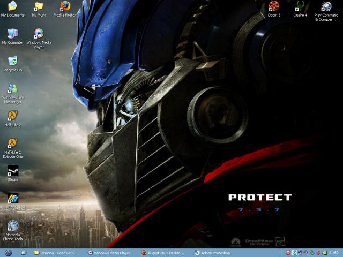
Task: Click the quick launch icon beside Start
Action: tap(24, 253)
